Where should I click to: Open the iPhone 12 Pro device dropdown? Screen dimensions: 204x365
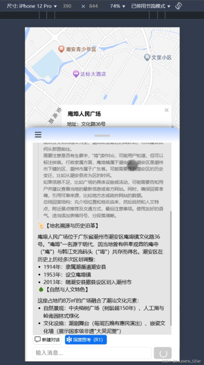click(x=32, y=6)
